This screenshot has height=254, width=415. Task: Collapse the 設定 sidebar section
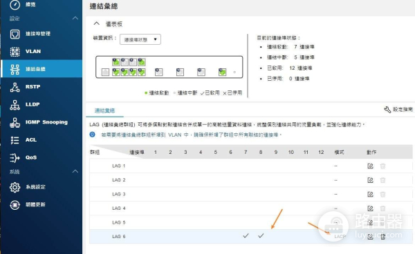(x=75, y=18)
